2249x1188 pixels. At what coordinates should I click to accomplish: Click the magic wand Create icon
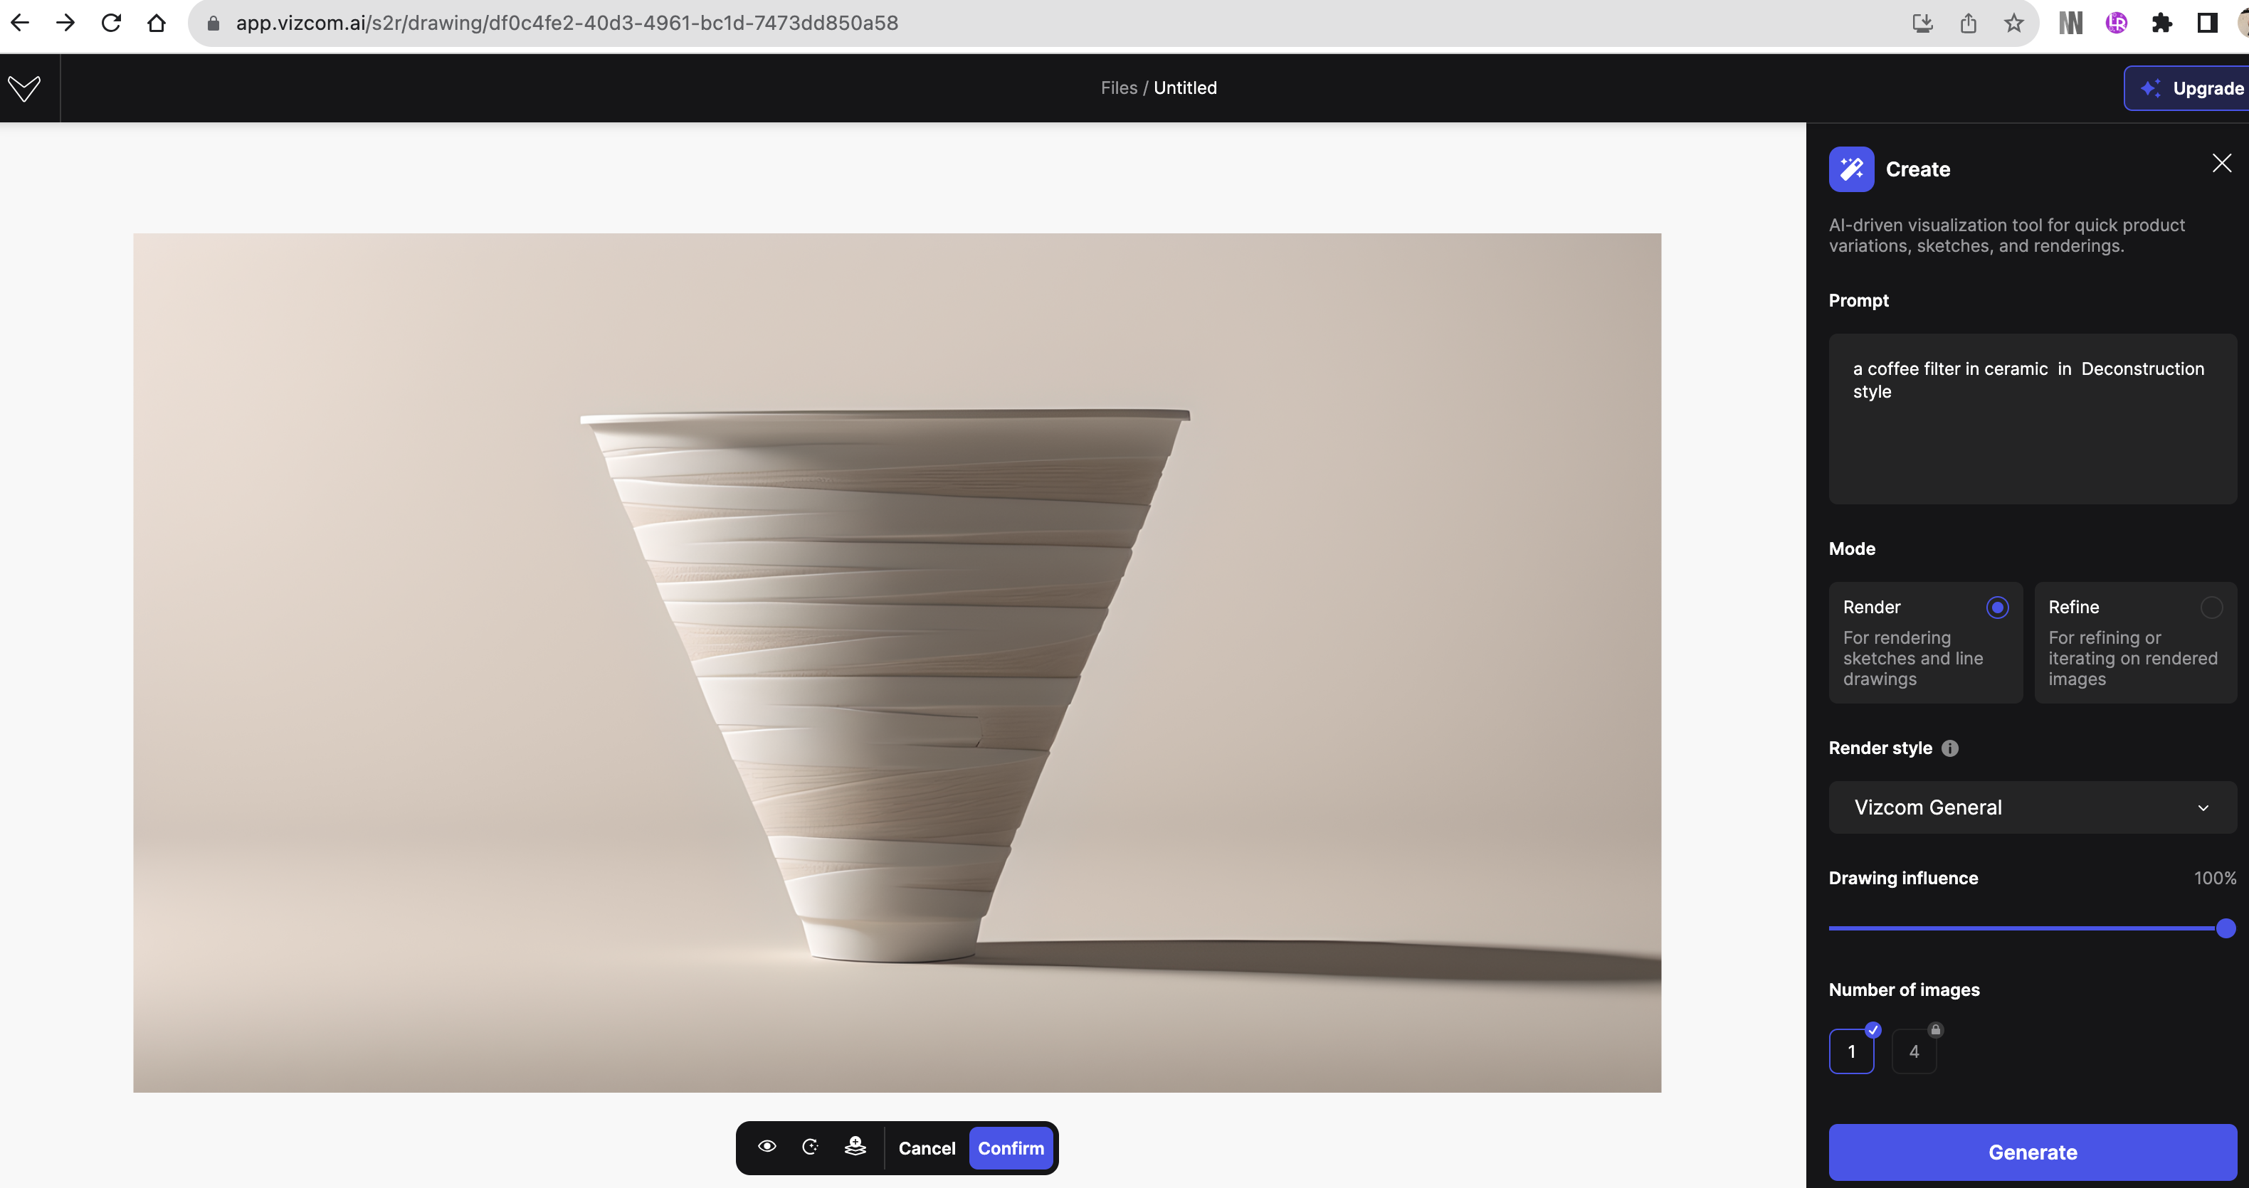click(x=1851, y=169)
